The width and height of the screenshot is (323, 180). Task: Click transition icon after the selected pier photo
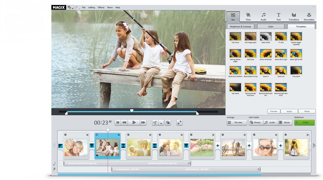(123, 146)
